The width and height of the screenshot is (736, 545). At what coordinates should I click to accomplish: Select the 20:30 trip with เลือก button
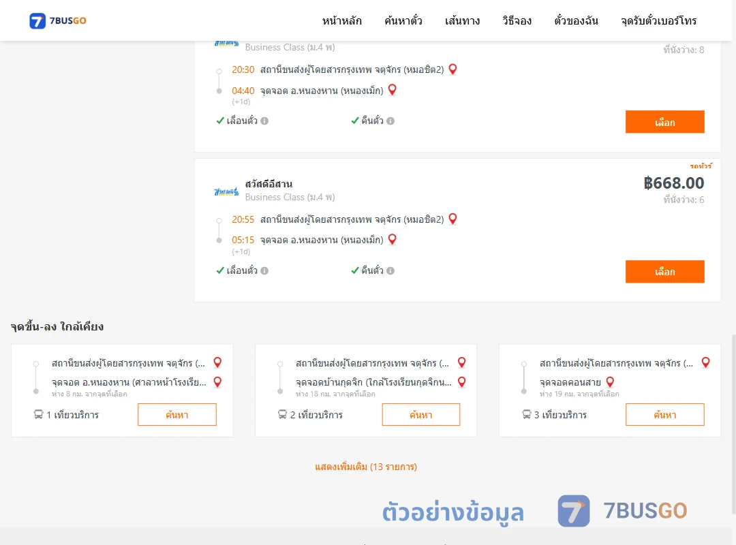[664, 122]
